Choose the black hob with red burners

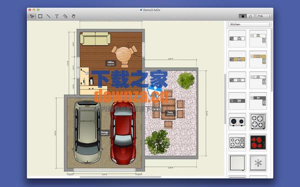pyautogui.click(x=258, y=143)
